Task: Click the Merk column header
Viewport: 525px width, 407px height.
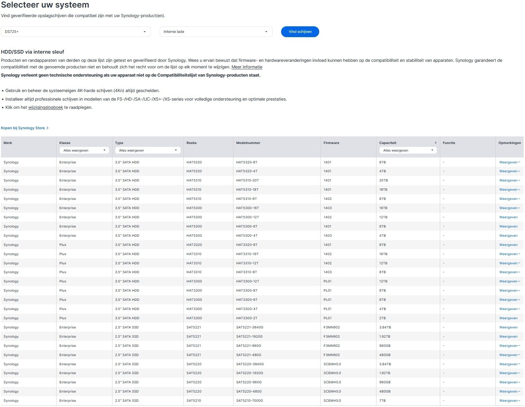Action: [x=8, y=143]
